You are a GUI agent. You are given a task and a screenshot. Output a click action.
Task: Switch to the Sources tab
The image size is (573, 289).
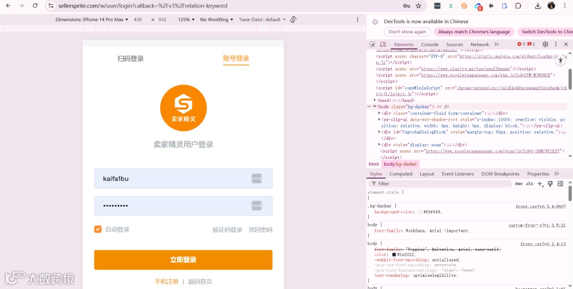tap(455, 44)
